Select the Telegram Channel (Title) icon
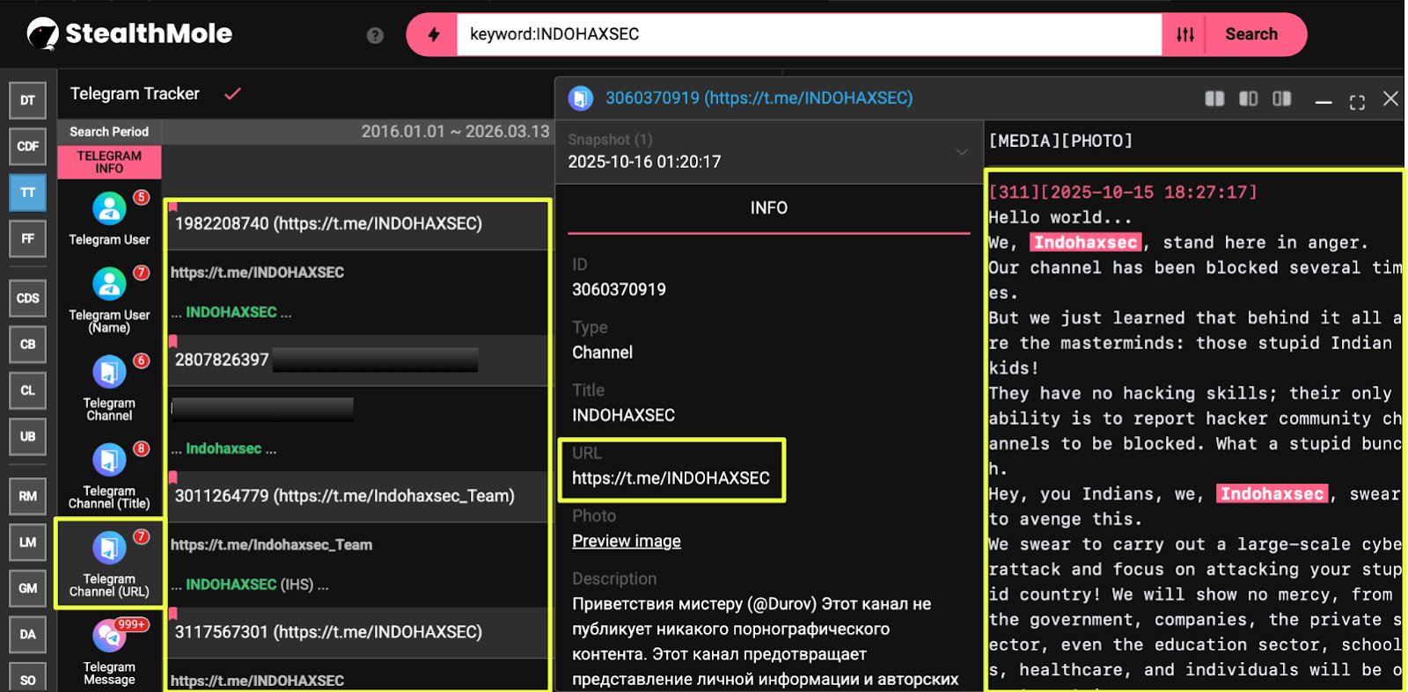The height and width of the screenshot is (692, 1408). [x=109, y=461]
